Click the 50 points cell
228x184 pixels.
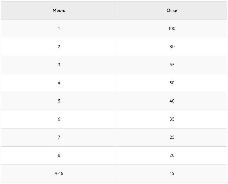172,83
